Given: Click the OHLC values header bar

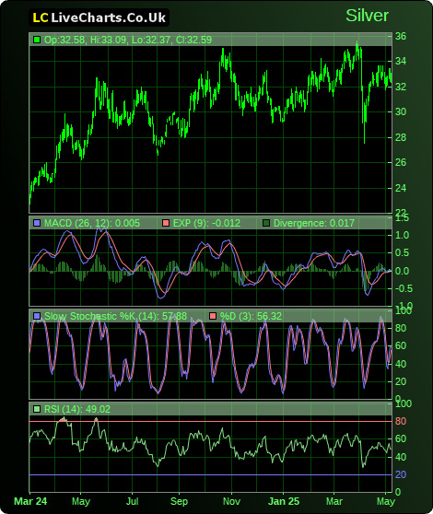Looking at the screenshot, I should click(210, 40).
